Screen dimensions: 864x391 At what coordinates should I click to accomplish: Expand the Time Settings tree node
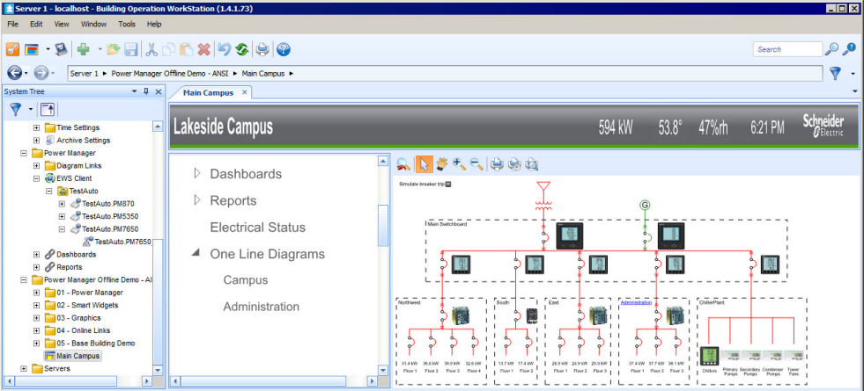pyautogui.click(x=36, y=127)
